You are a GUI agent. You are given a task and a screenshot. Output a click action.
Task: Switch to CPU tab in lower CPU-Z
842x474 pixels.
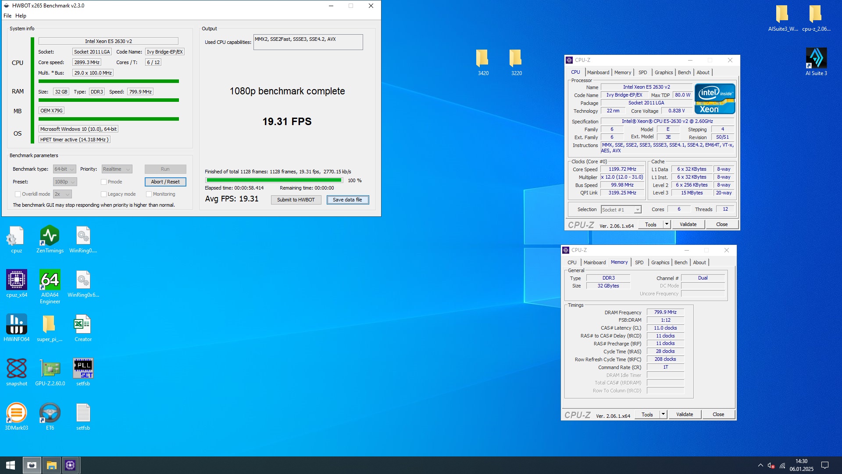572,262
